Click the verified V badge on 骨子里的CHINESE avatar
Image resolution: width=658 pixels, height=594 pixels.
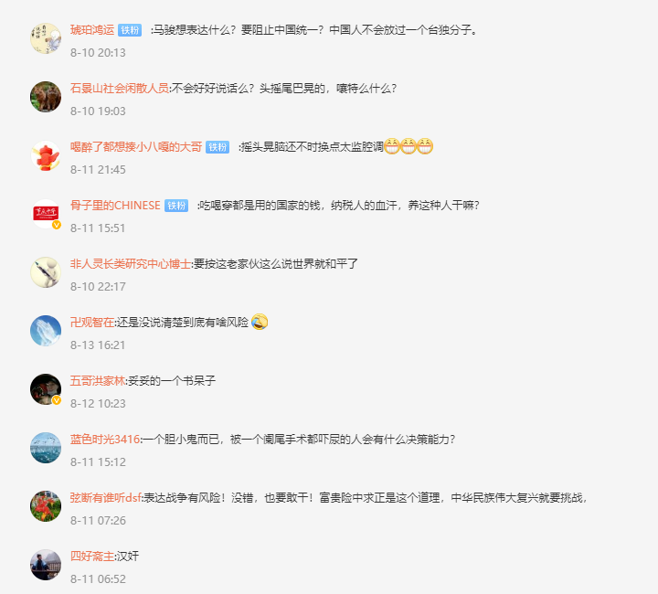click(x=57, y=225)
